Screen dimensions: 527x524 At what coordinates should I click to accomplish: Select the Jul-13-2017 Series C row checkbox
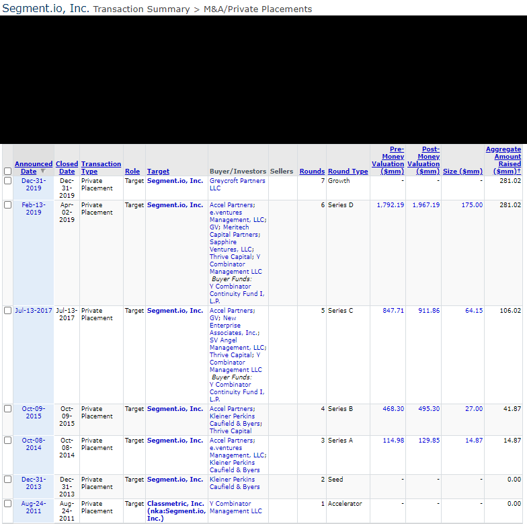point(8,311)
